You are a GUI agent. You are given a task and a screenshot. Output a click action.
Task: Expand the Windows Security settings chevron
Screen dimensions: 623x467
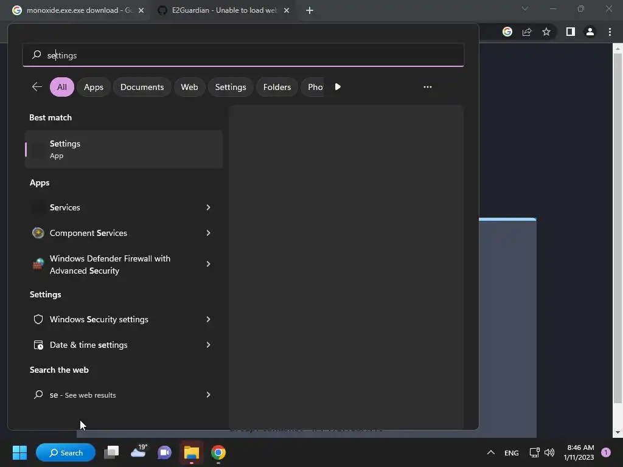tap(208, 319)
